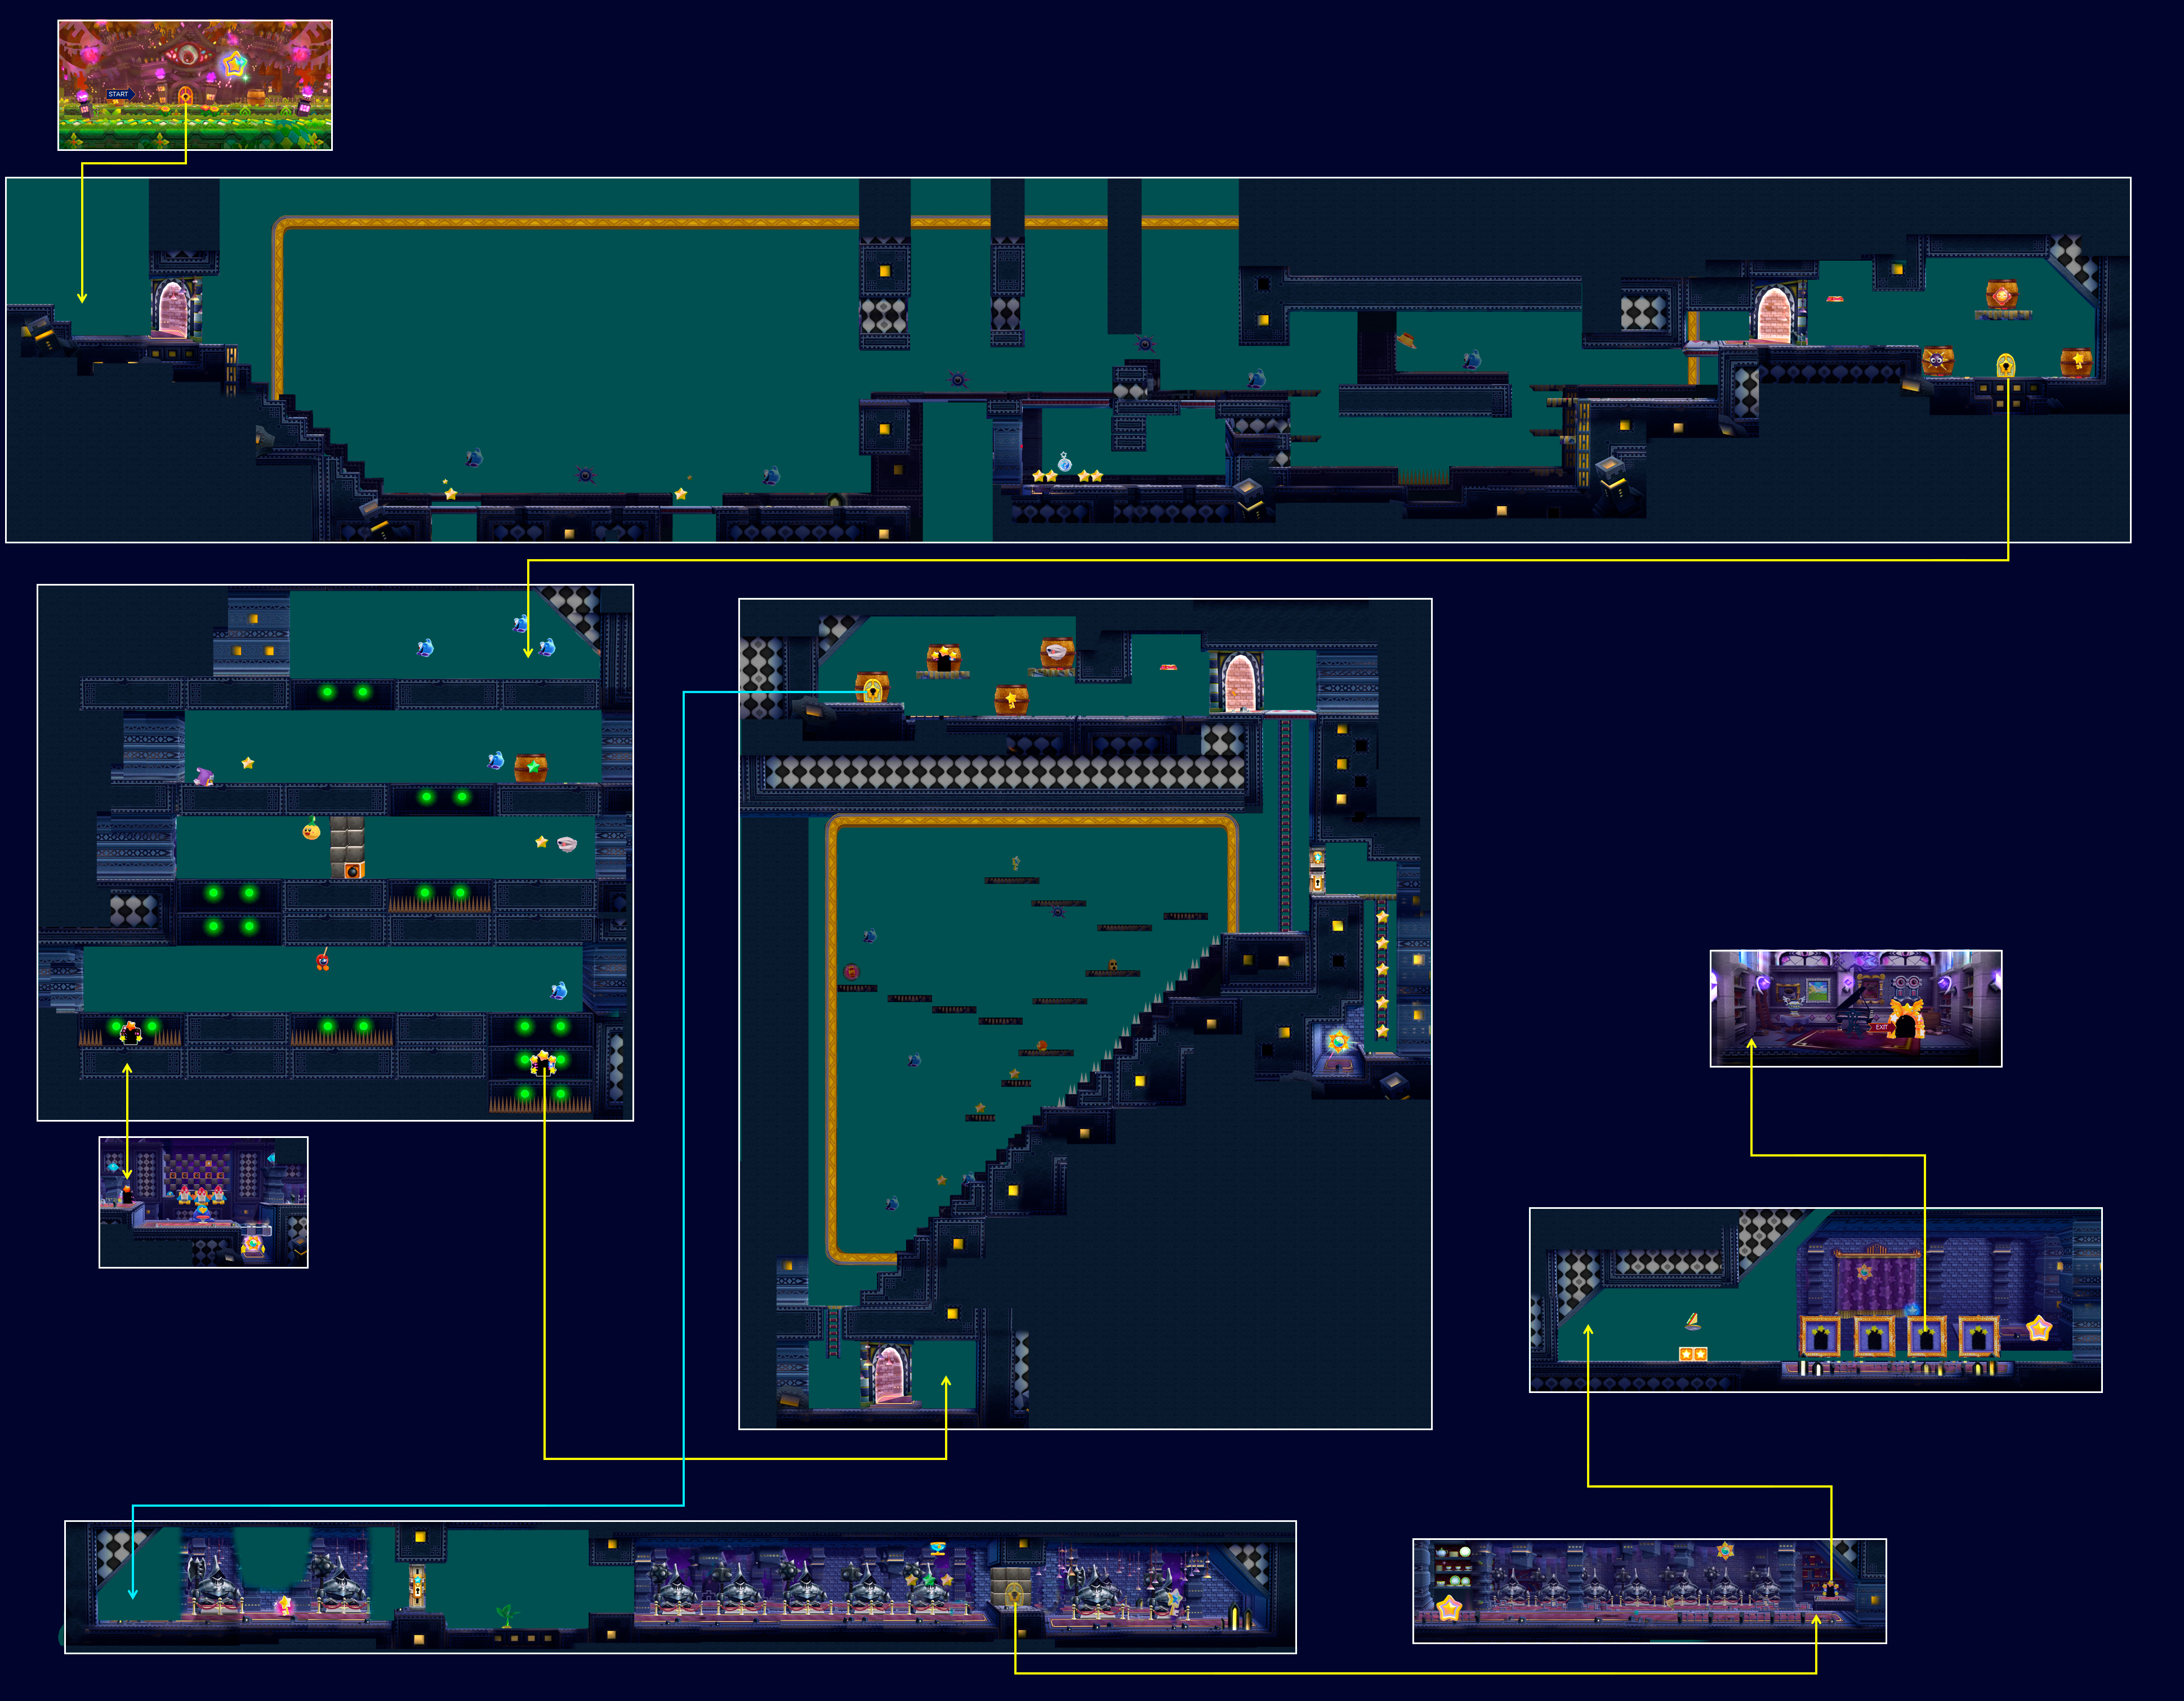Image resolution: width=2184 pixels, height=1701 pixels.
Task: Pick up the sandwich on the plate
Action: [1692, 1323]
